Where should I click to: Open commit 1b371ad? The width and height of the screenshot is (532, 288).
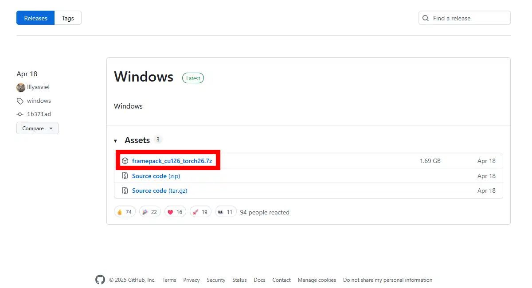click(39, 114)
